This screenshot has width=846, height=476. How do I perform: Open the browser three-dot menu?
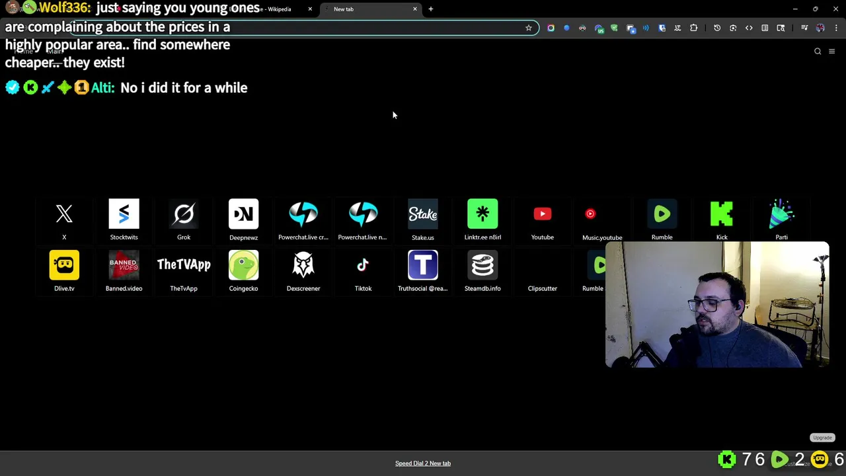pos(836,28)
